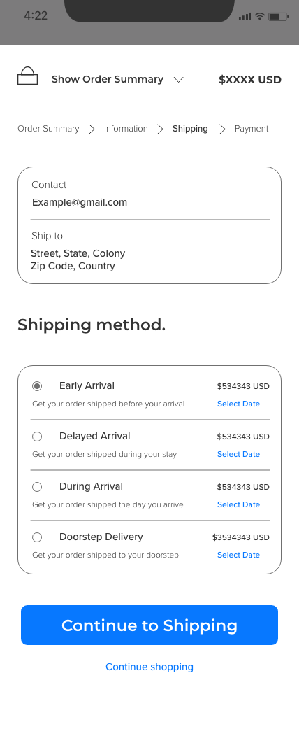299x729 pixels.
Task: Select the During Arrival radio button
Action: point(37,487)
